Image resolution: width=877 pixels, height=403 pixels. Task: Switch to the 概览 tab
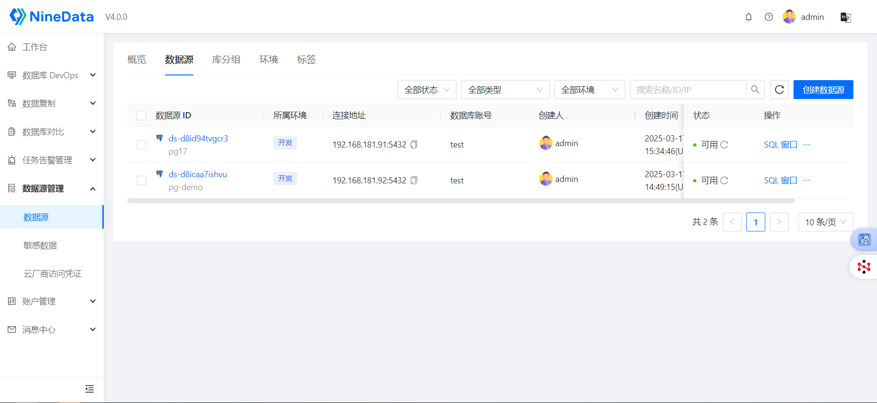pyautogui.click(x=137, y=59)
